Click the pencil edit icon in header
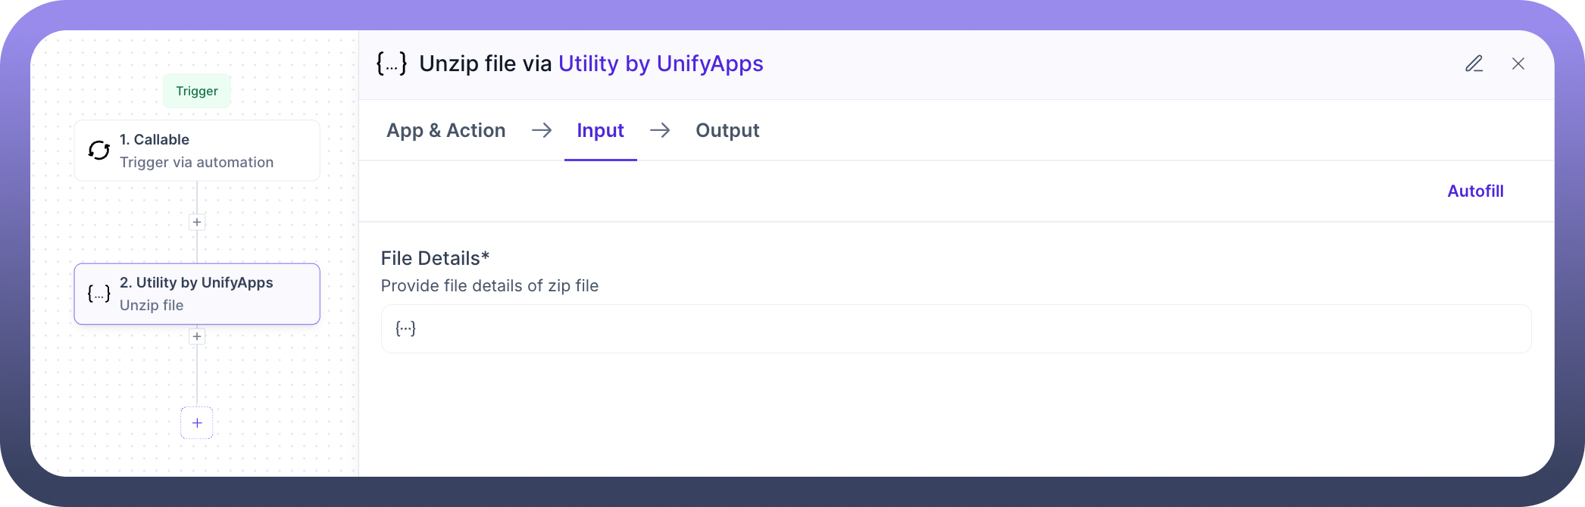1585x507 pixels. coord(1474,64)
